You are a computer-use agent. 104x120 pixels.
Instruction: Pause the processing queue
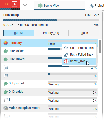84,33
